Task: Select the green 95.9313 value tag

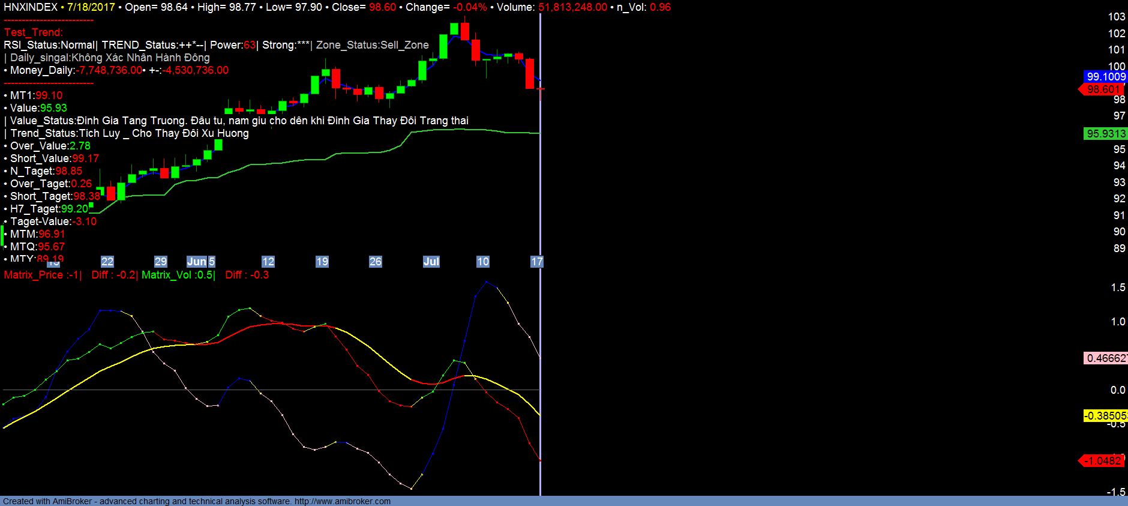Action: (x=1106, y=134)
